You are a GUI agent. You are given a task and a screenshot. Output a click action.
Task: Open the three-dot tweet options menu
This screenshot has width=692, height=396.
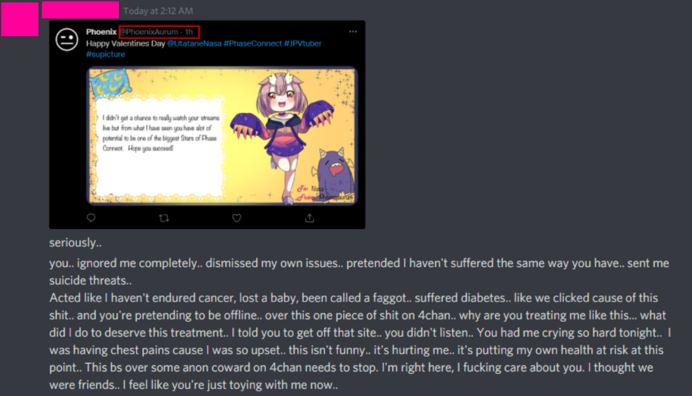[x=353, y=31]
